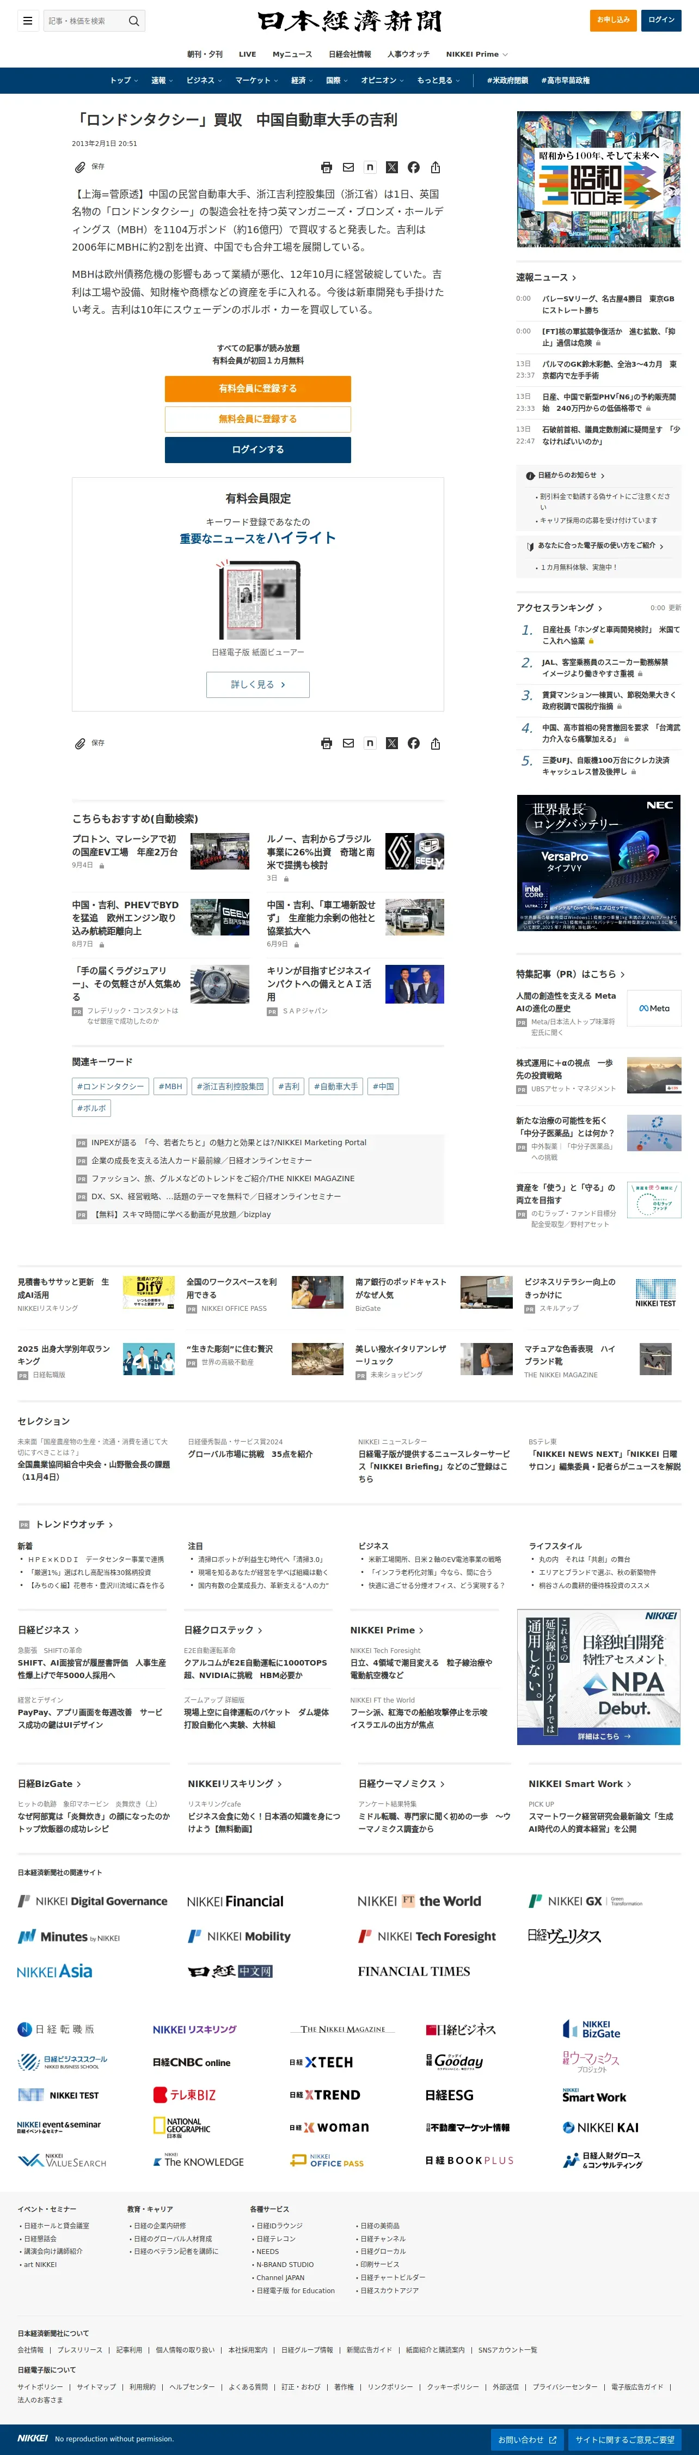Share on note icon above article
Image resolution: width=699 pixels, height=2455 pixels.
pyautogui.click(x=370, y=167)
